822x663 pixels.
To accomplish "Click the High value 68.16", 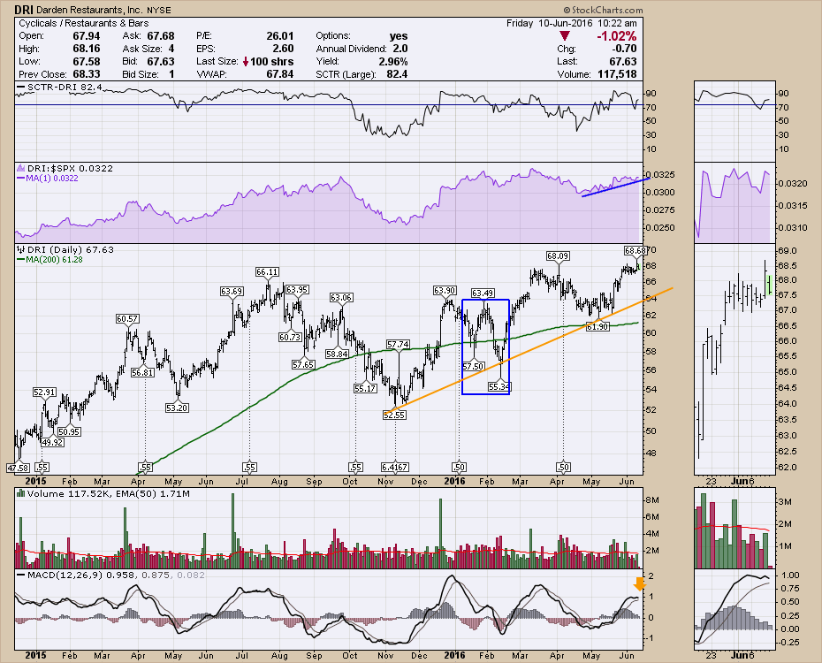I will pos(86,49).
